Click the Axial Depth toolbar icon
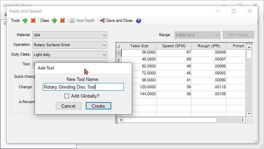264x149 pixels. point(72,20)
